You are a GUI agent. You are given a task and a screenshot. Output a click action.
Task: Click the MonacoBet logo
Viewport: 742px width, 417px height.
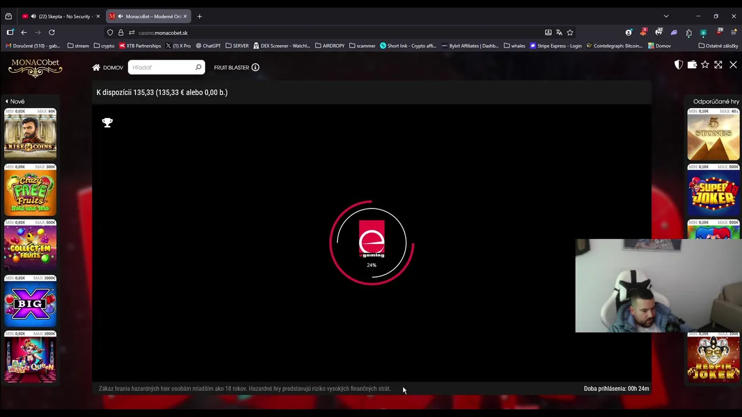tap(35, 68)
